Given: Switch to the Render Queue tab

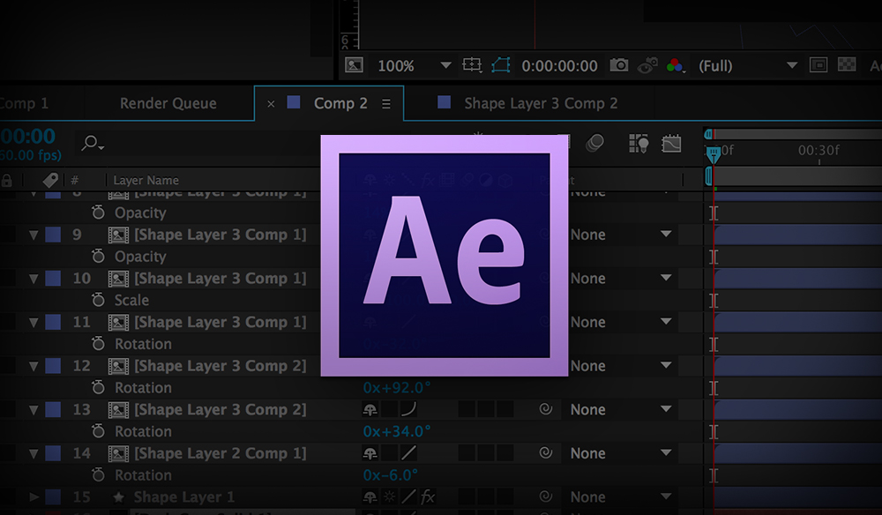Looking at the screenshot, I should [168, 103].
